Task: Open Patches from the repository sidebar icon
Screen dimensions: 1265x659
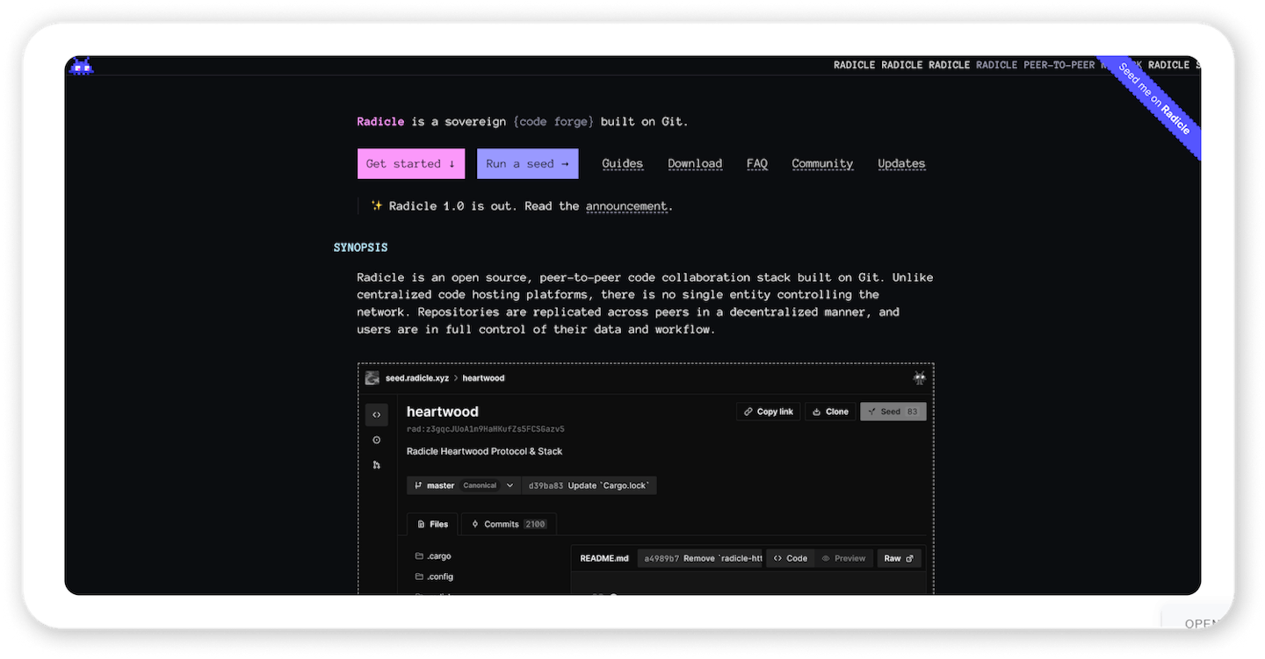Action: 376,464
